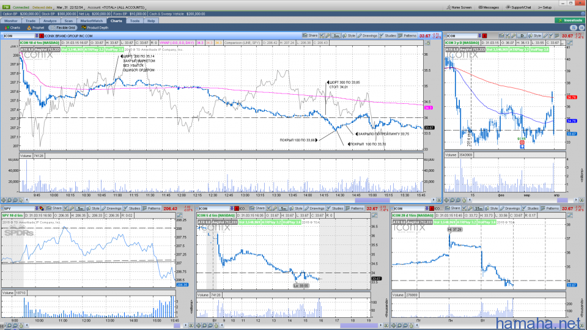Switch to the Trade tab

click(31, 21)
